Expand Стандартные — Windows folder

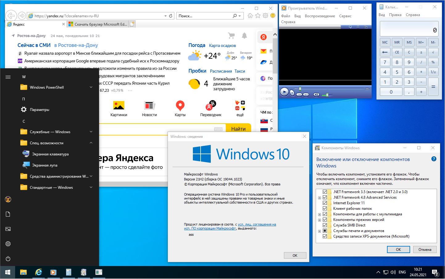point(91,188)
